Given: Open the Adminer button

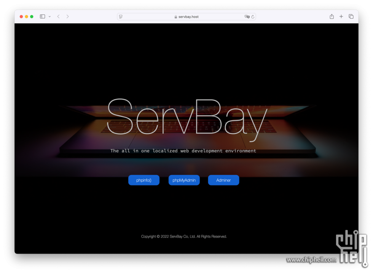Looking at the screenshot, I should [x=223, y=180].
